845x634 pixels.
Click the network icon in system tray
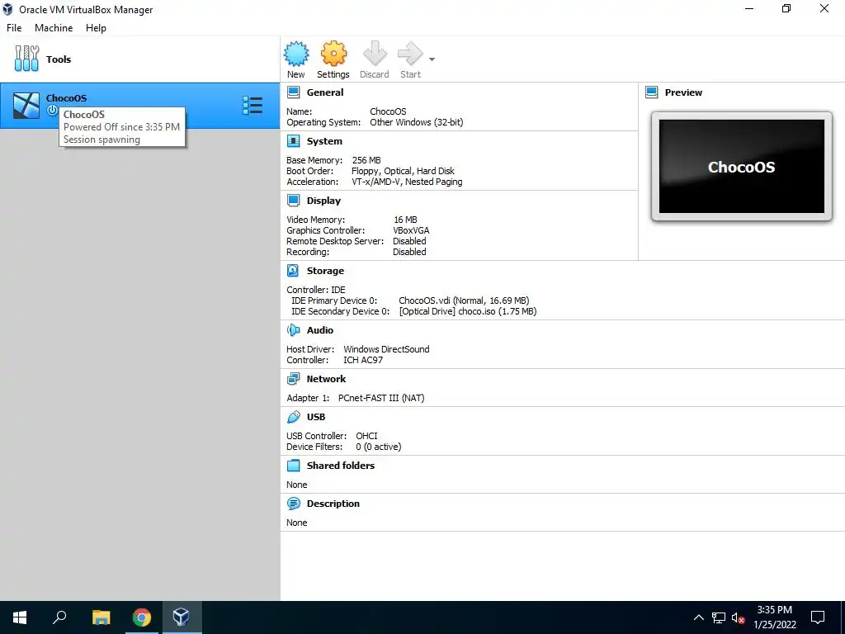coord(719,617)
